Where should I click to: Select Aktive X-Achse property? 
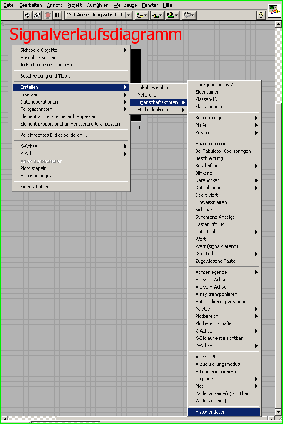tap(224, 280)
